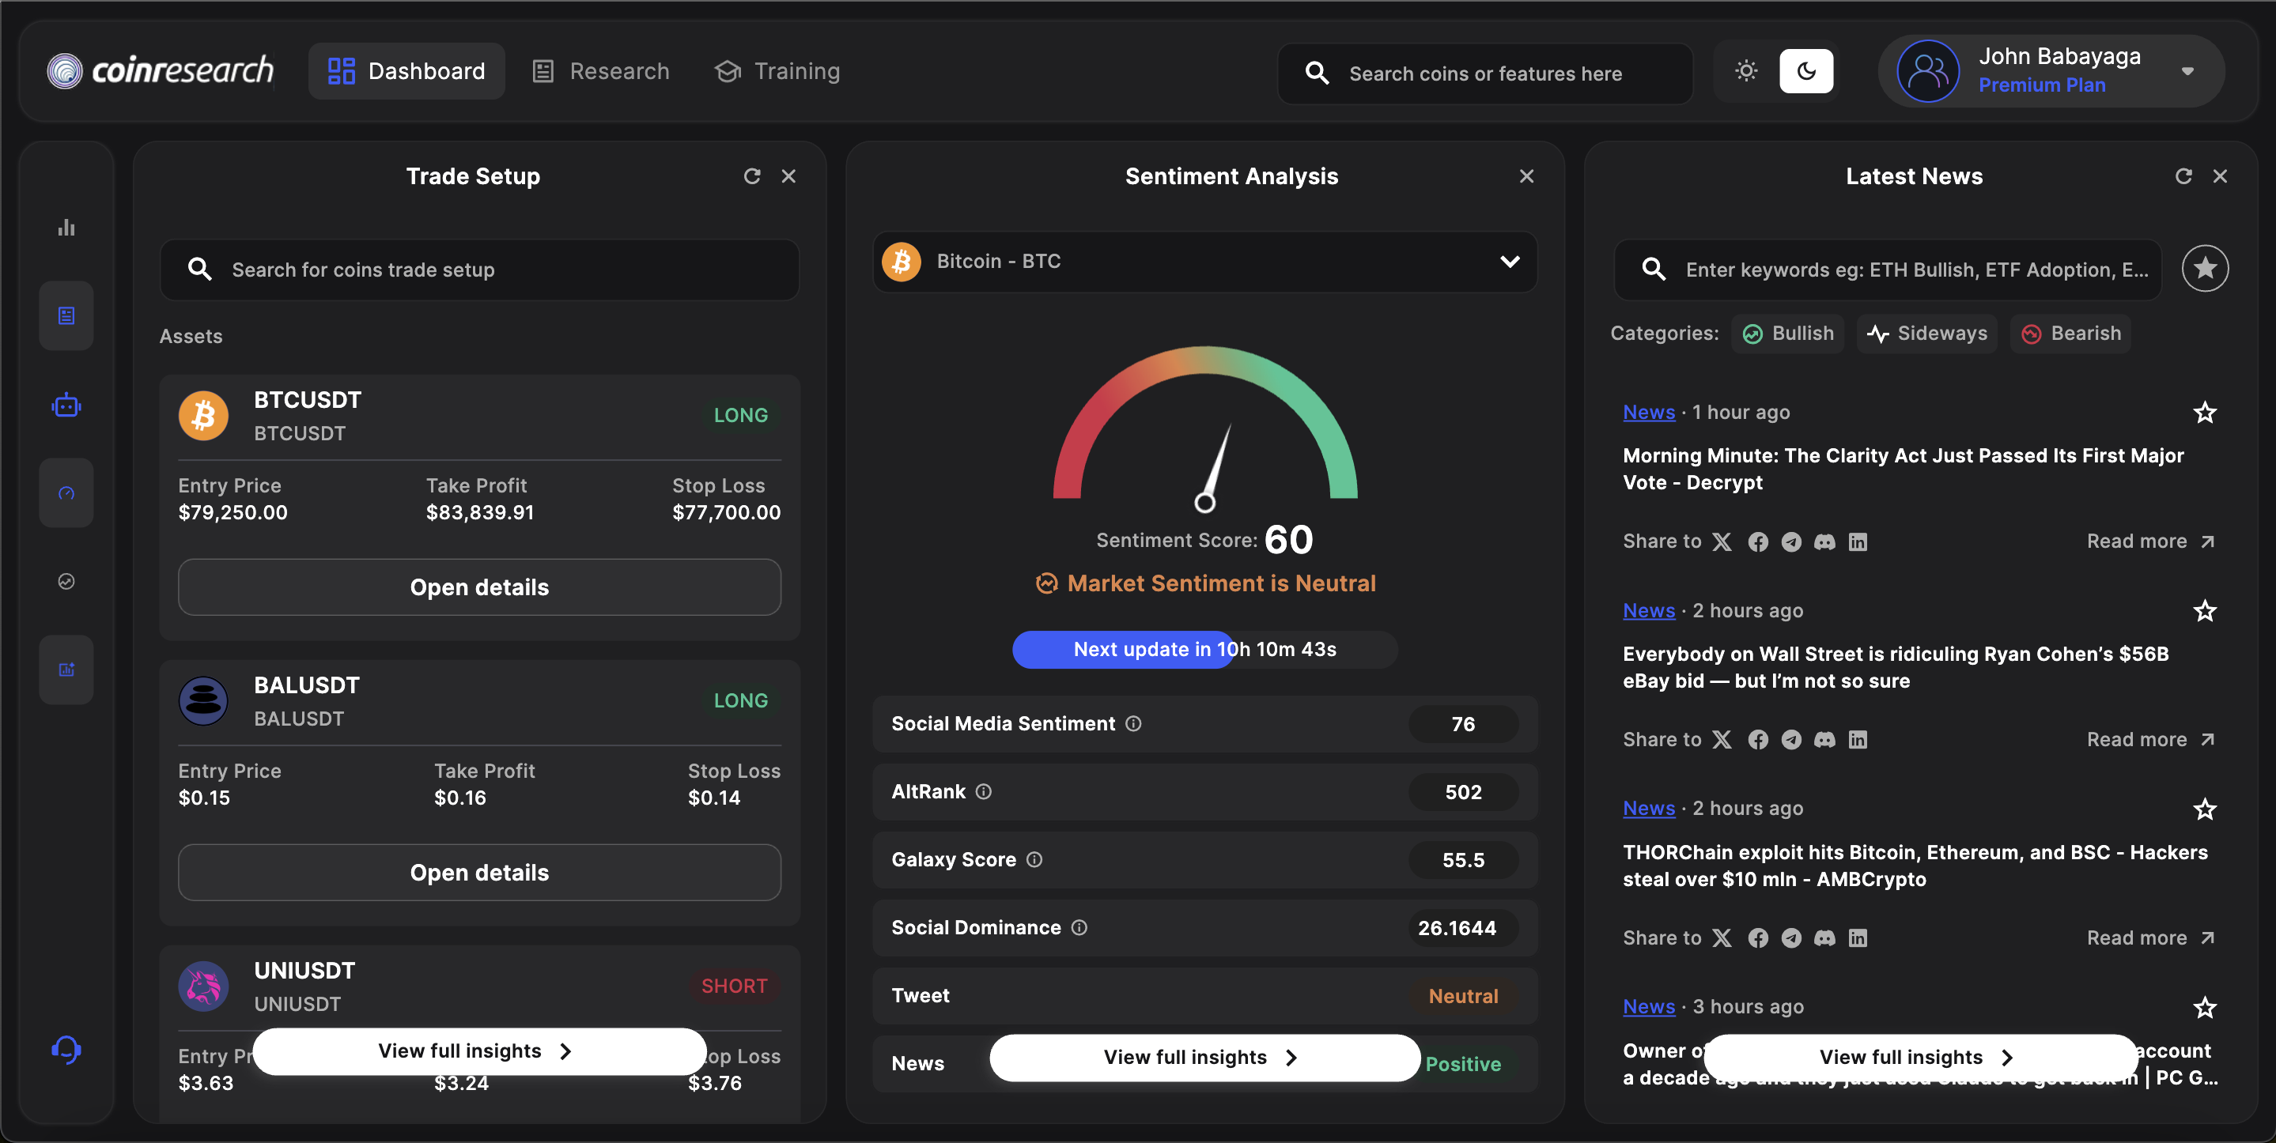The image size is (2276, 1143).
Task: Show info for Social Media Sentiment
Action: [x=1133, y=724]
